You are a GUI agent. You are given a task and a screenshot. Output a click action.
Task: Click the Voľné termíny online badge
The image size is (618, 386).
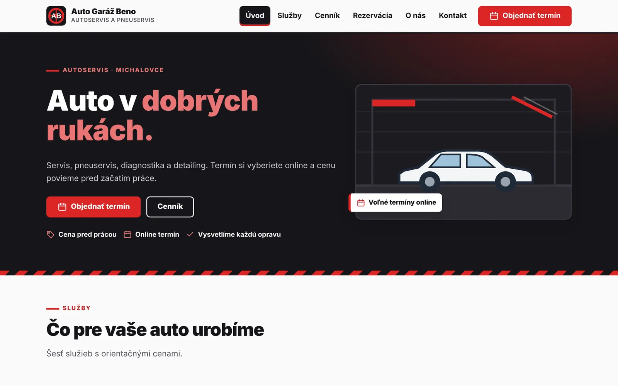tap(396, 203)
